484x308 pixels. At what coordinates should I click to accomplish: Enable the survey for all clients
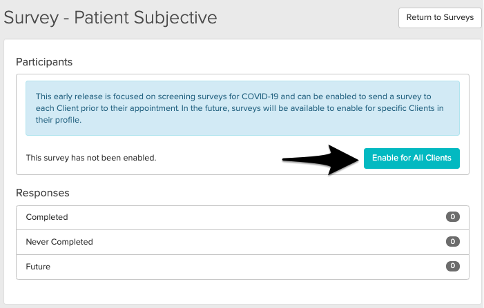coord(412,158)
